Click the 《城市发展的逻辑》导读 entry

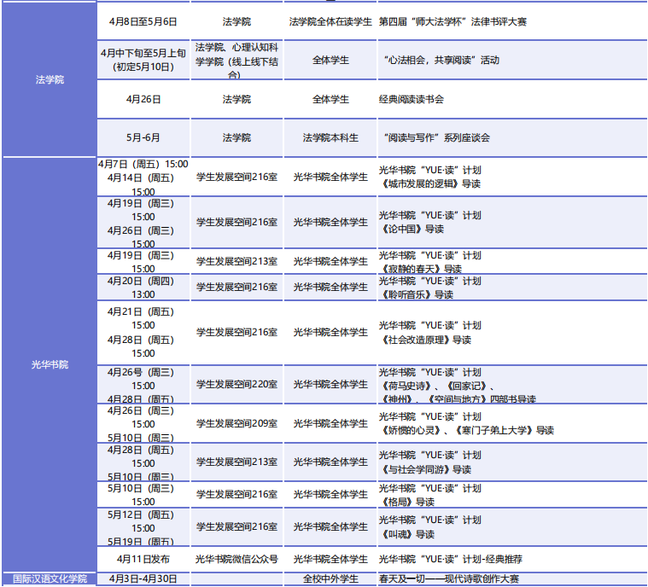[x=429, y=183]
